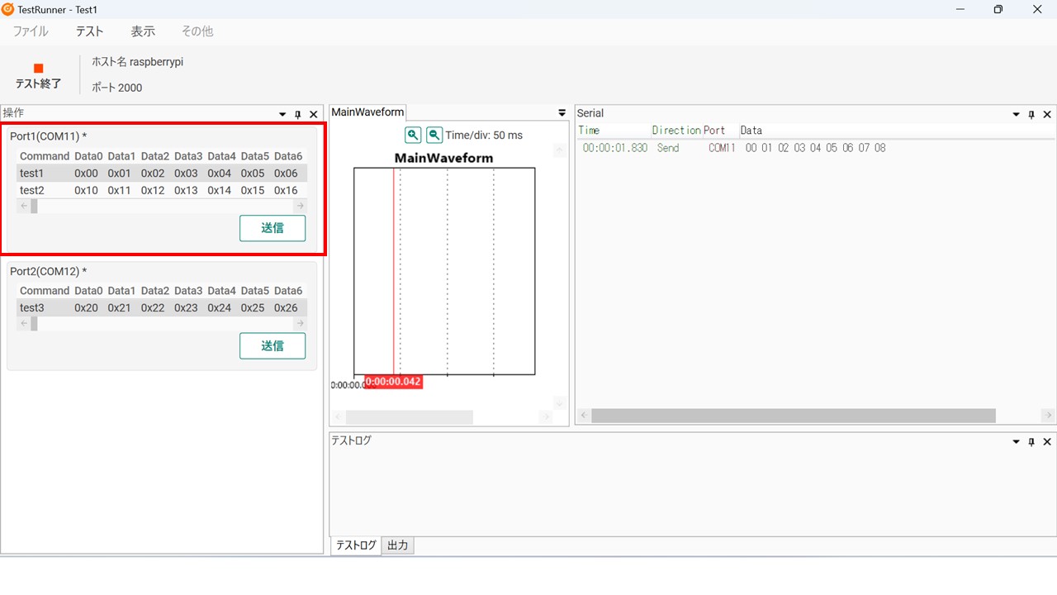
Task: Open the テストログ panel dropdown arrow
Action: coord(1016,442)
